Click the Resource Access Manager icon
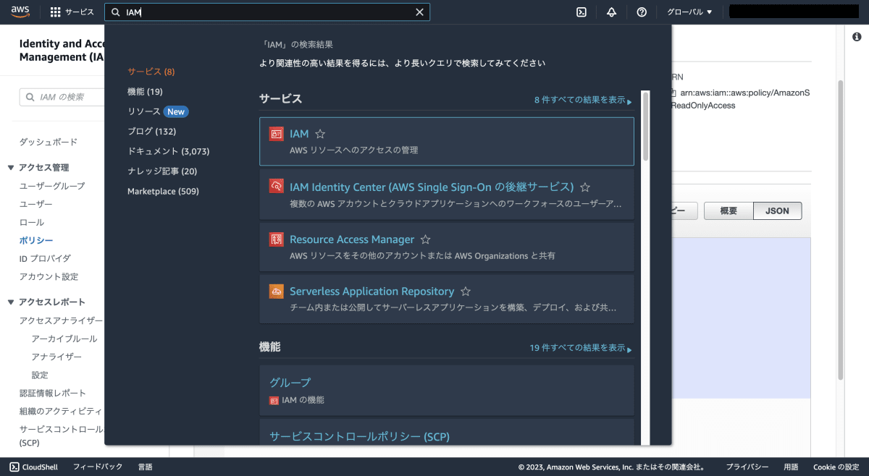Image resolution: width=869 pixels, height=476 pixels. [276, 239]
